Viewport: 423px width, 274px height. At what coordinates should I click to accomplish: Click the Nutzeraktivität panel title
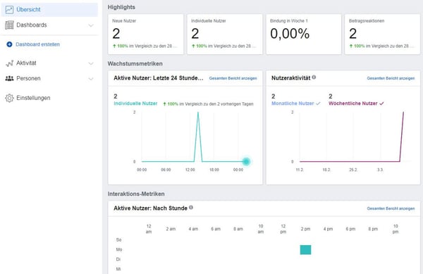click(x=290, y=78)
